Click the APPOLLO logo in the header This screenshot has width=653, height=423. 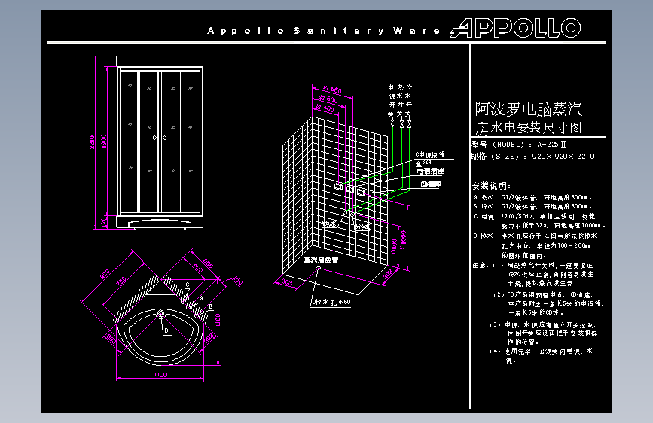pos(515,28)
